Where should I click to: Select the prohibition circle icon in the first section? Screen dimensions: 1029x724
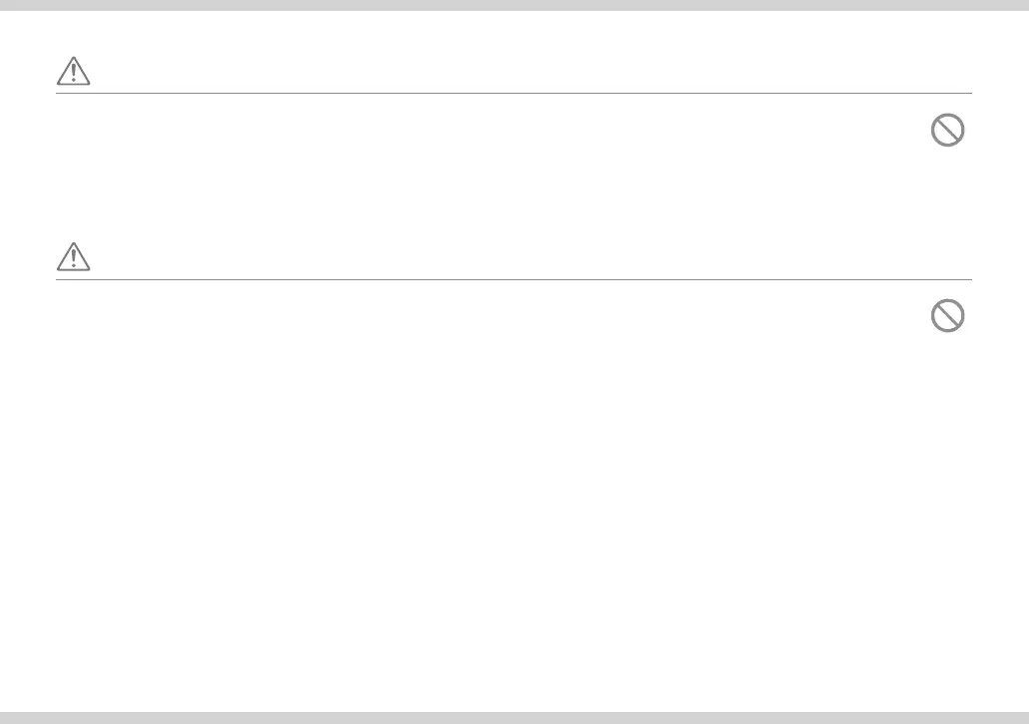947,130
